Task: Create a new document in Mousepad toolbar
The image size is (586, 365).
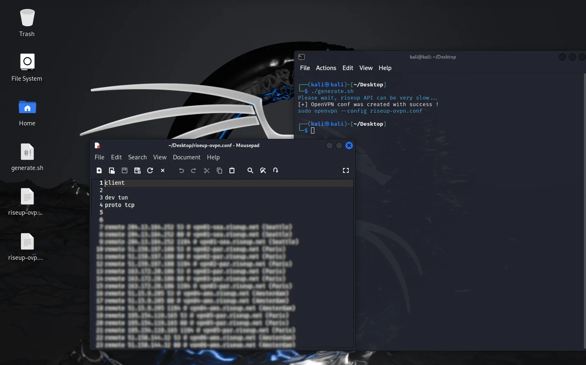Action: coord(99,170)
